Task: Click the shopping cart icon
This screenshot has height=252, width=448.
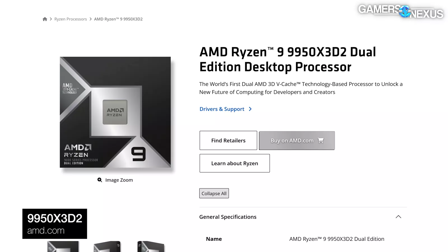Action: [x=321, y=140]
